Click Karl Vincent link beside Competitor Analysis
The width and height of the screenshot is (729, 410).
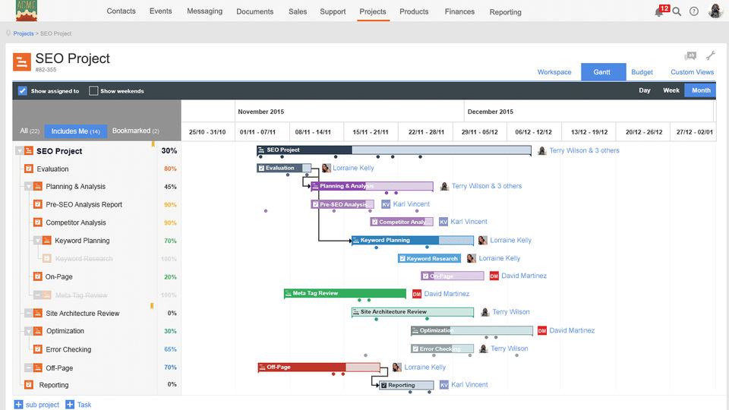469,222
